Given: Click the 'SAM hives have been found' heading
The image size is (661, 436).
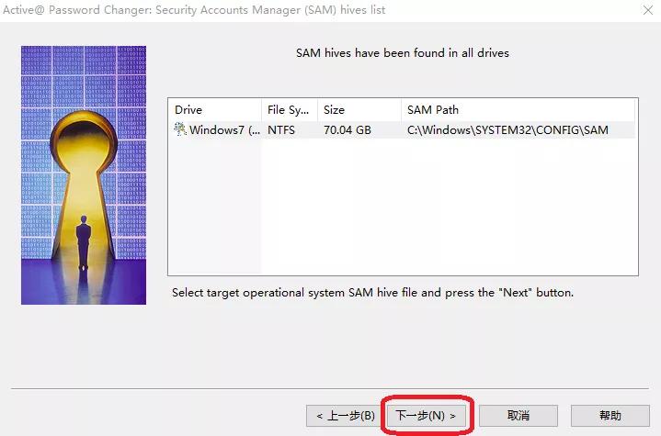Looking at the screenshot, I should (402, 53).
